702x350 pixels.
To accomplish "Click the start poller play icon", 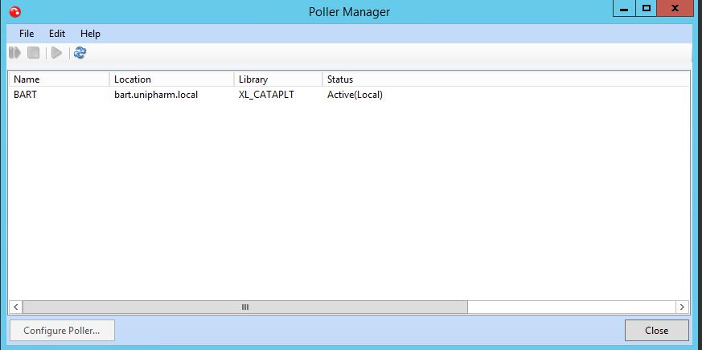I will point(56,53).
